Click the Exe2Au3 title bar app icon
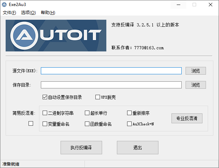Viewport: 219px width, 168px height. 4,5
